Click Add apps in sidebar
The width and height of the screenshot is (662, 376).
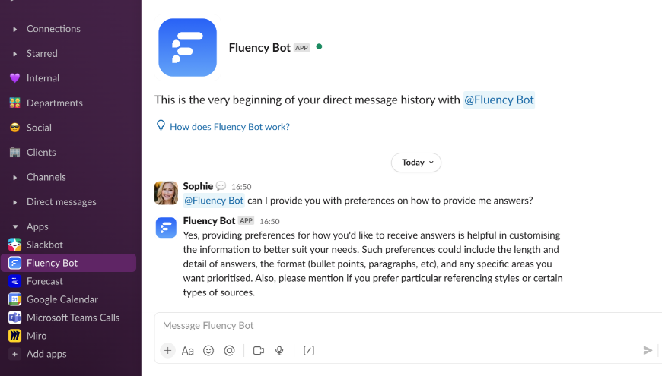[x=46, y=354]
